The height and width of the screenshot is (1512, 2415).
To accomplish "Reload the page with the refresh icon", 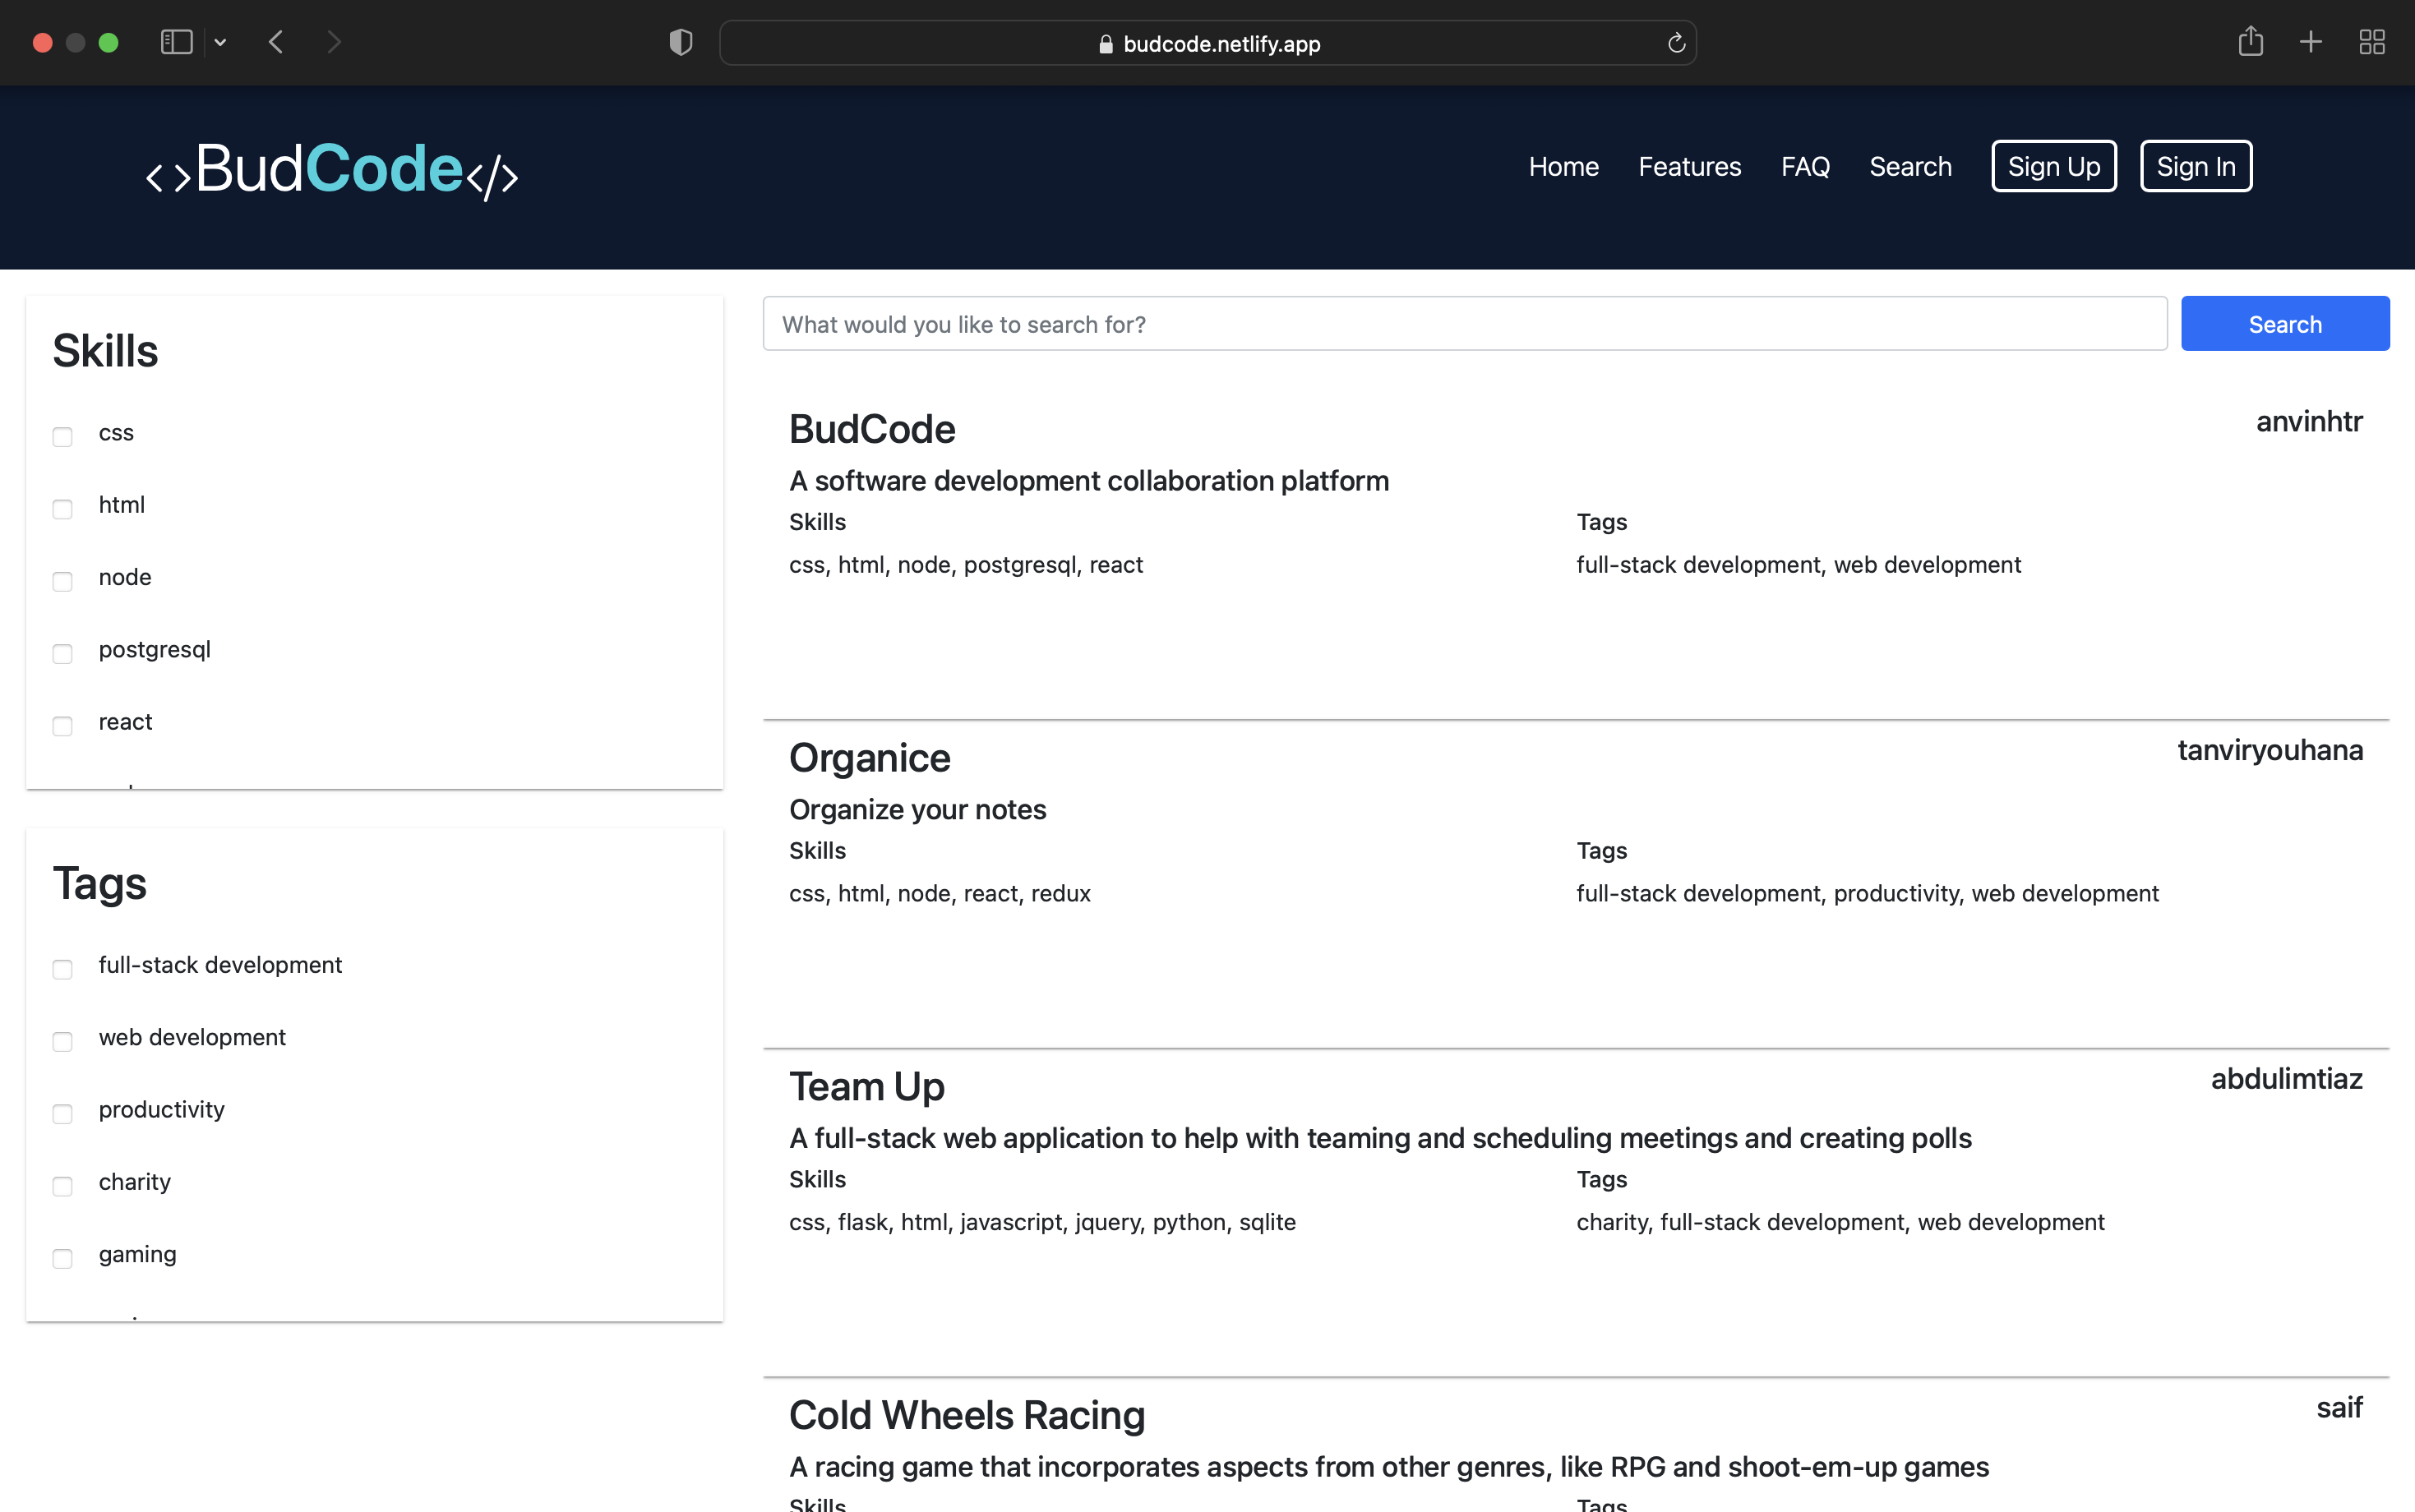I will 1676,43.
